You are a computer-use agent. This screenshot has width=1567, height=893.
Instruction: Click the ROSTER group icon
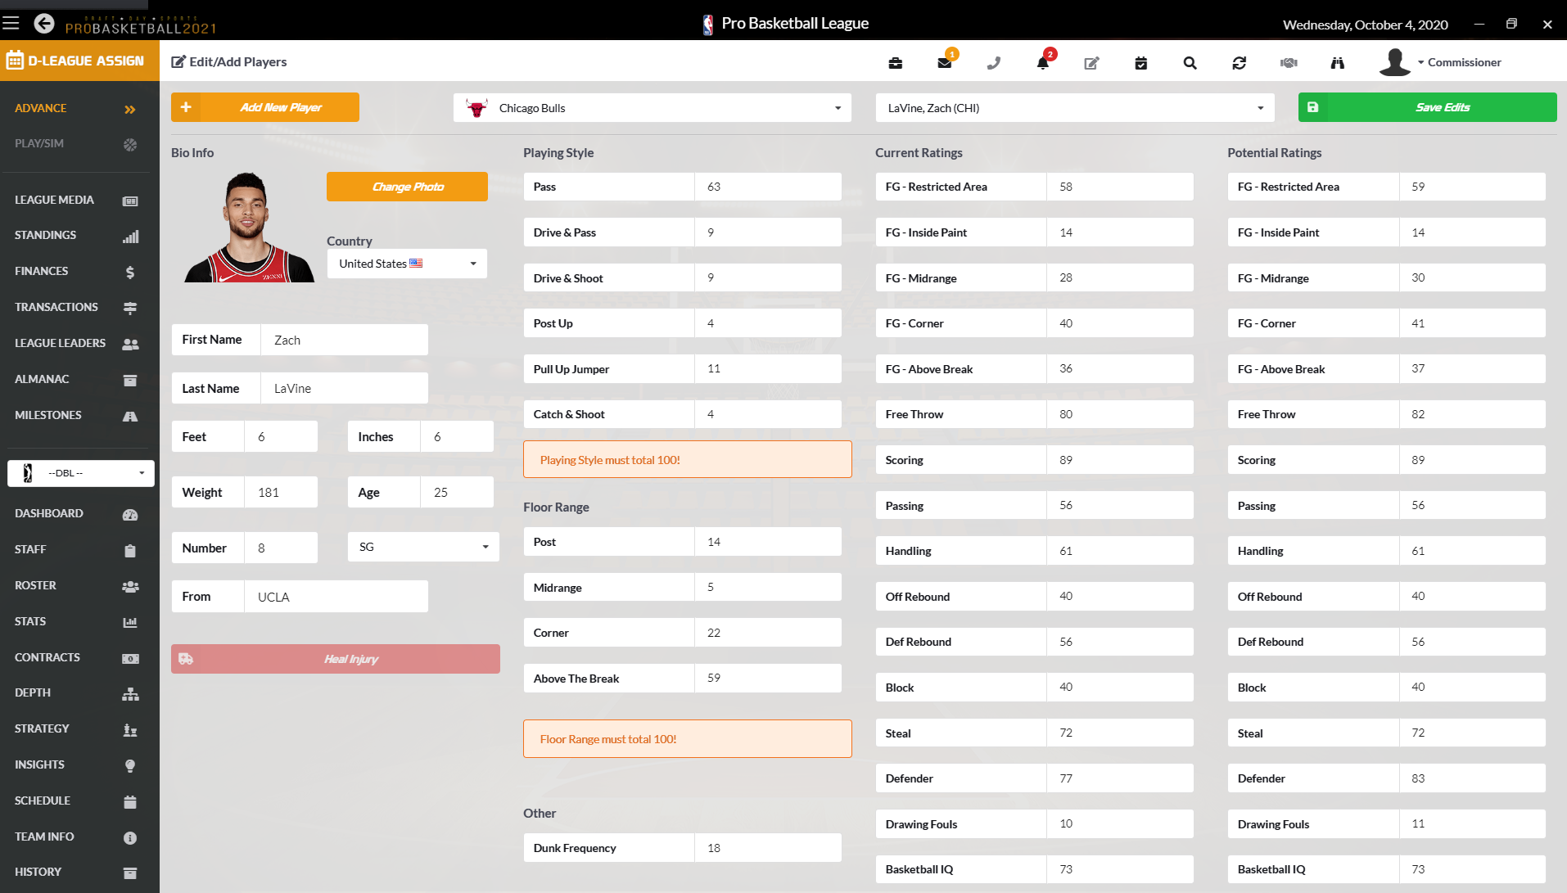click(x=130, y=587)
